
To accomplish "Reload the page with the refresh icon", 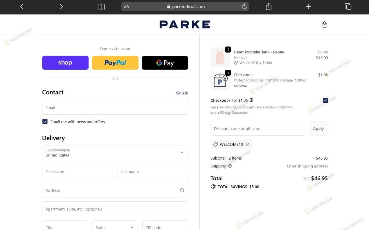I will pos(244,7).
